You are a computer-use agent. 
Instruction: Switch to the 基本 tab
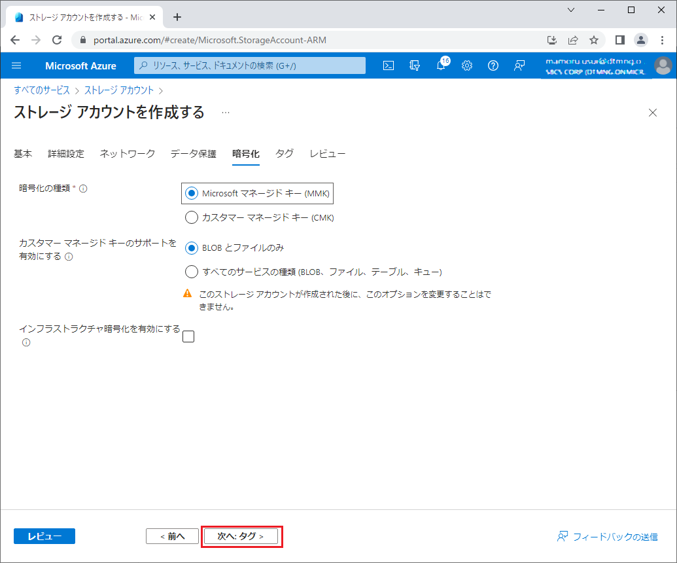[x=23, y=154]
